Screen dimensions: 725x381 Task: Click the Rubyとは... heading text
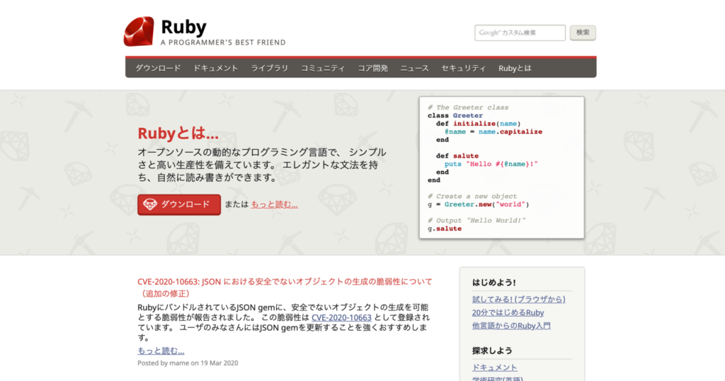pyautogui.click(x=178, y=134)
